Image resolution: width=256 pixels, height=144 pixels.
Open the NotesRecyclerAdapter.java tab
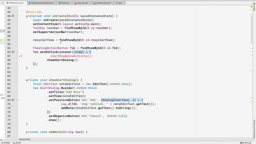click(42, 3)
